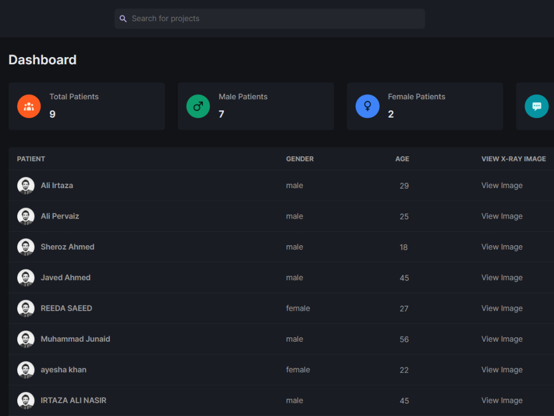Image resolution: width=554 pixels, height=416 pixels.
Task: Select patient name Javed Ahmed
Action: (65, 278)
